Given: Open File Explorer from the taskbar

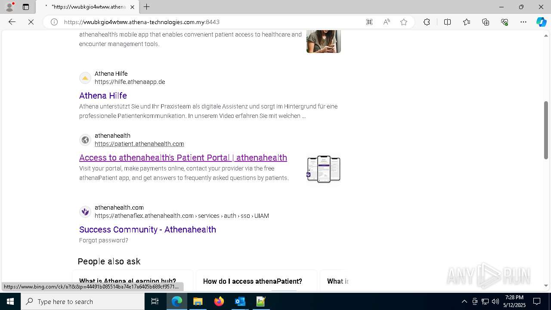Looking at the screenshot, I should click(x=198, y=301).
